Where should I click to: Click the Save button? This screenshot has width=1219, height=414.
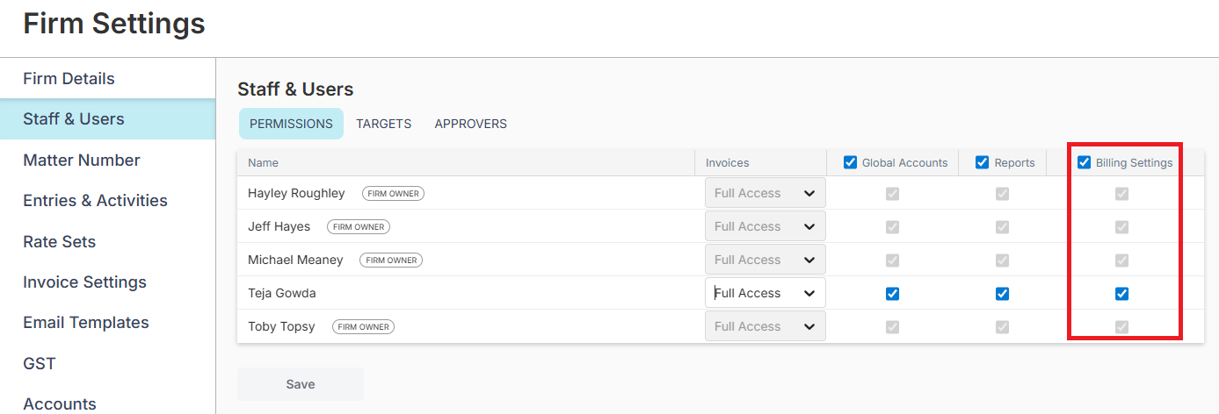click(300, 384)
